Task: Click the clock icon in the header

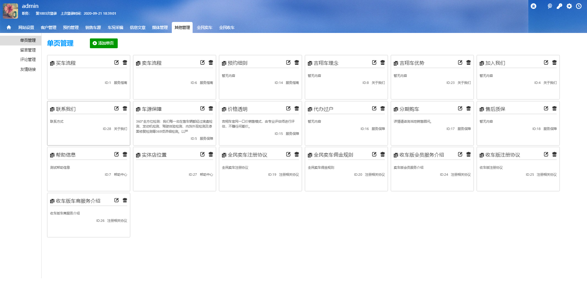Action: point(579,6)
